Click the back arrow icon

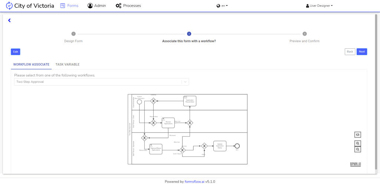click(9, 20)
